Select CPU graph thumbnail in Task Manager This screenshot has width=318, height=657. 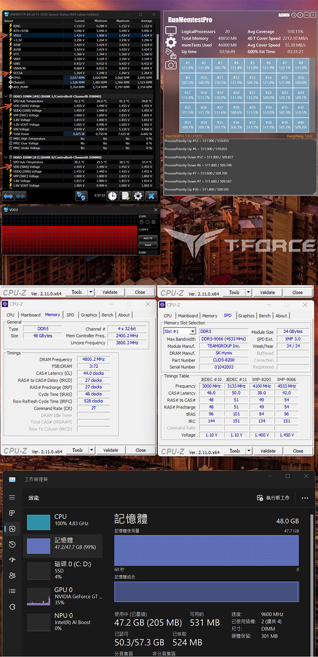coord(39,522)
